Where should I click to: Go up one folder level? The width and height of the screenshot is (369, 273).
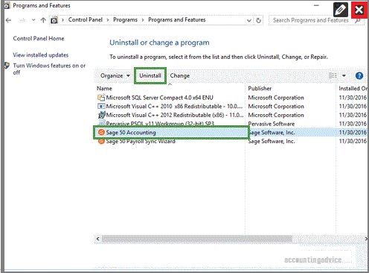tap(43, 20)
